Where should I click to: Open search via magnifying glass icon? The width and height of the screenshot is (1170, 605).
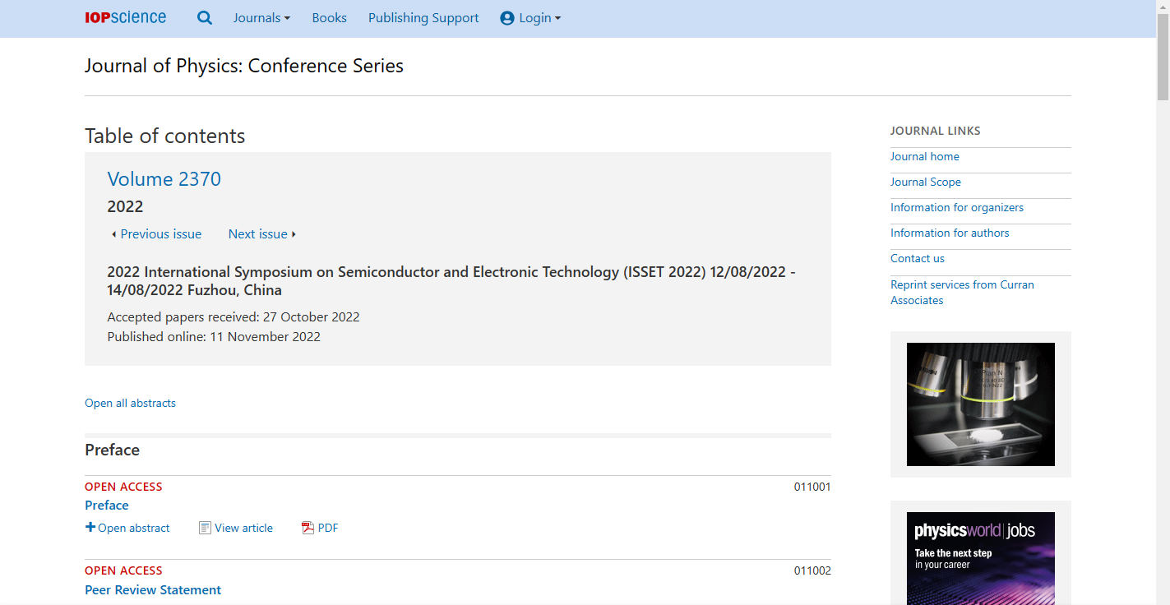205,18
